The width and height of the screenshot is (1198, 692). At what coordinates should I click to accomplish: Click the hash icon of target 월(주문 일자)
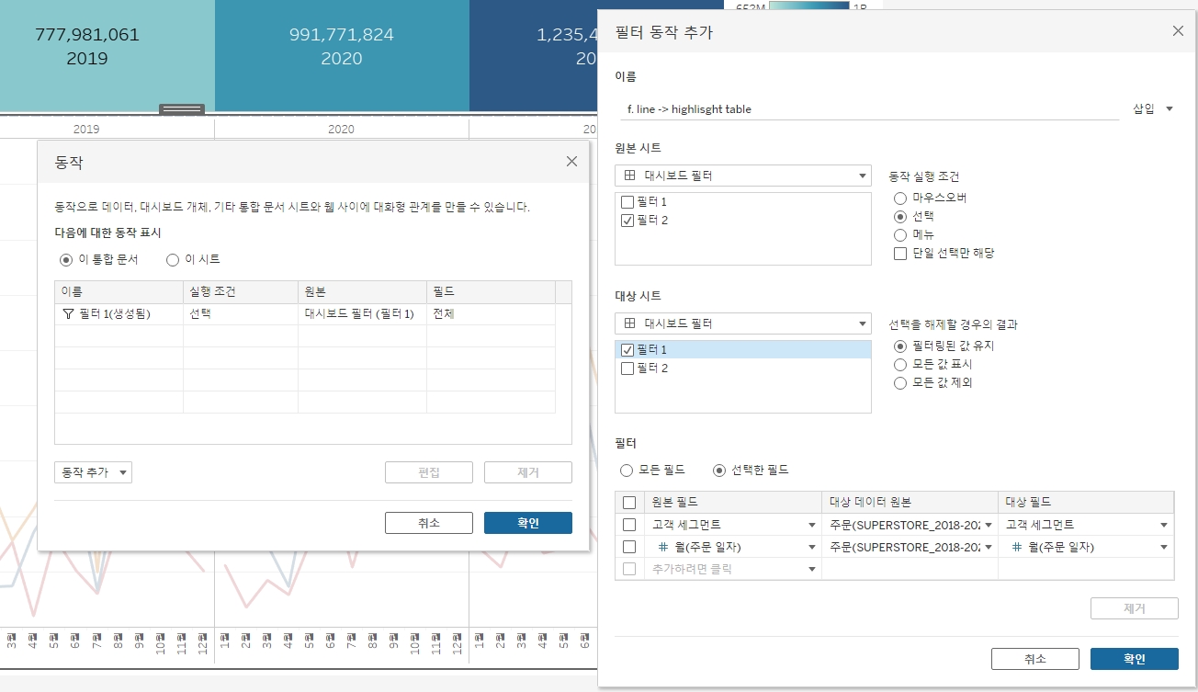pyautogui.click(x=1017, y=547)
